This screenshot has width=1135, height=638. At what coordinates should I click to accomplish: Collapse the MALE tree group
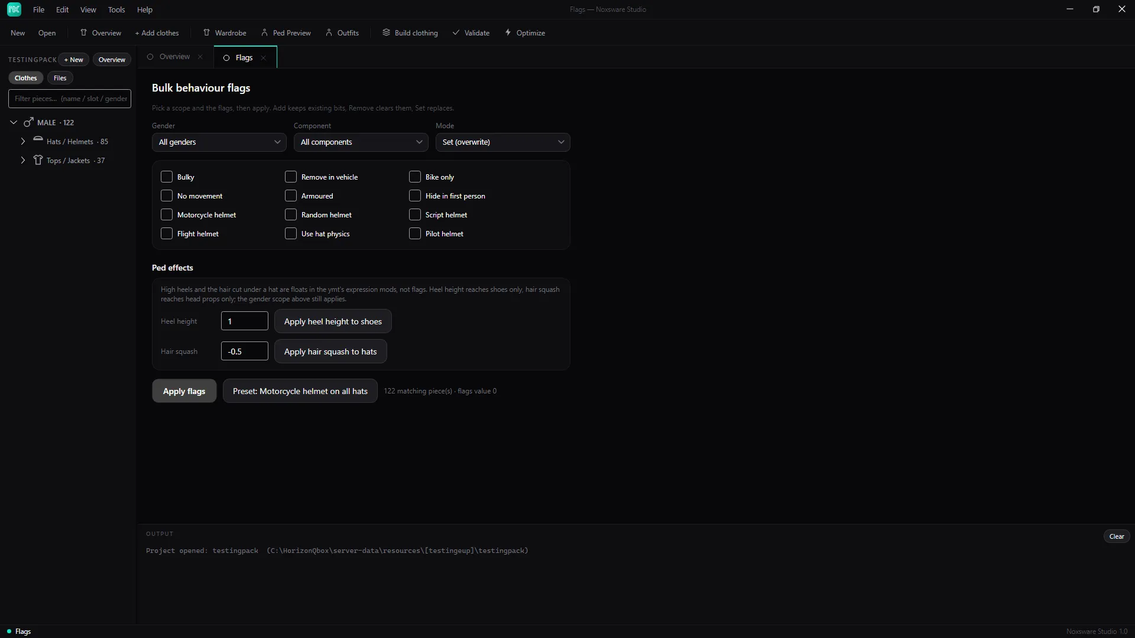(x=14, y=122)
